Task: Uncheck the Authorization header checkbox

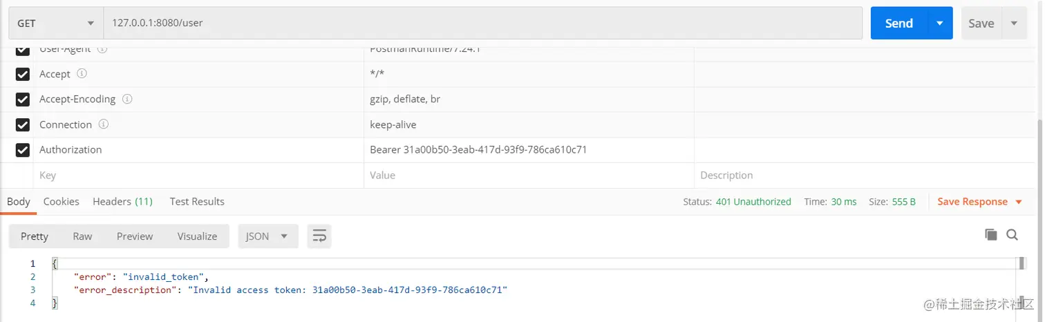Action: tap(23, 150)
